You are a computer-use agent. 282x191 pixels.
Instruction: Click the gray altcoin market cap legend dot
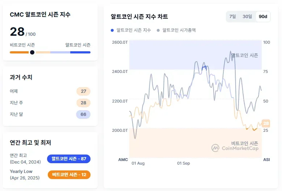click(x=158, y=30)
